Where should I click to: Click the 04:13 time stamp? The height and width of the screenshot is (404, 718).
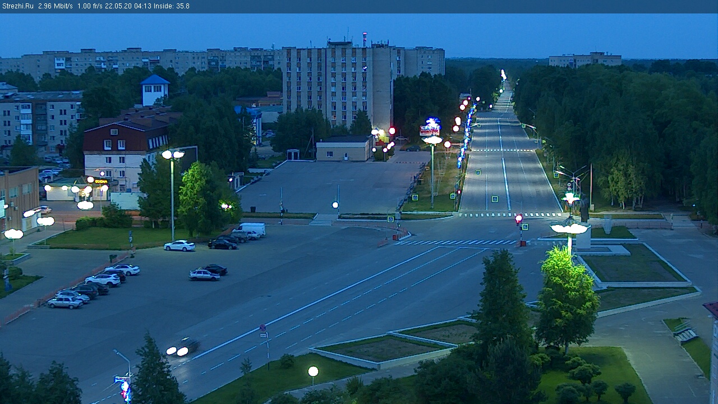pyautogui.click(x=142, y=6)
